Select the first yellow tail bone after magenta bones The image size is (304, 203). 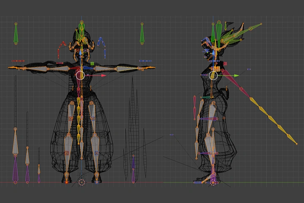point(255,102)
